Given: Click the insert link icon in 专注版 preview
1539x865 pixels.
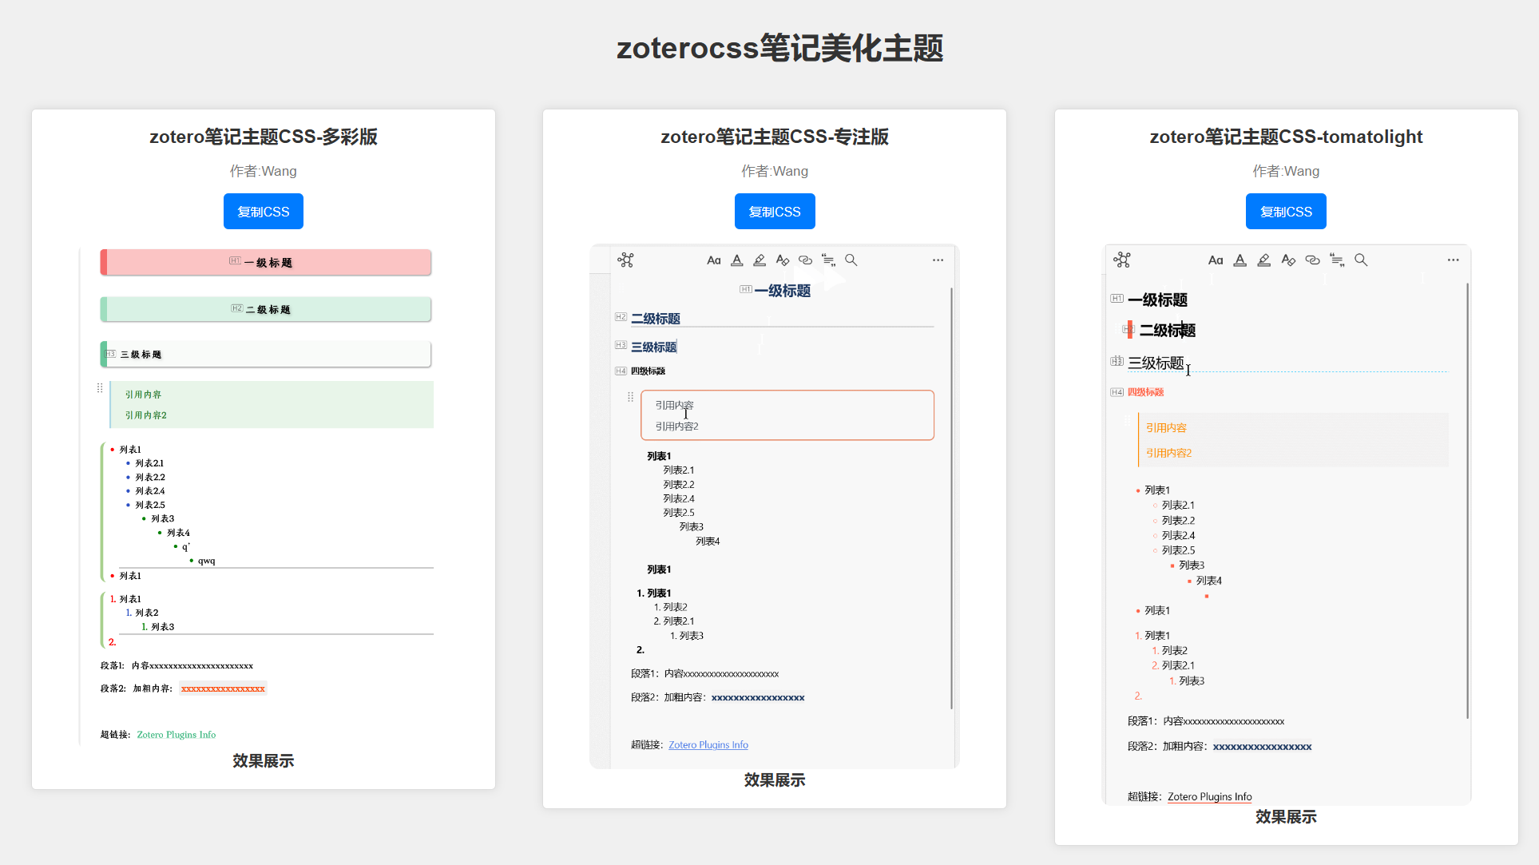Looking at the screenshot, I should (805, 260).
